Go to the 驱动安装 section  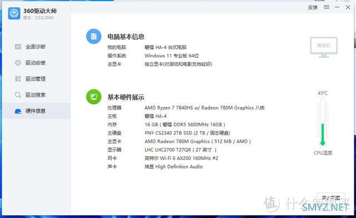(36, 63)
